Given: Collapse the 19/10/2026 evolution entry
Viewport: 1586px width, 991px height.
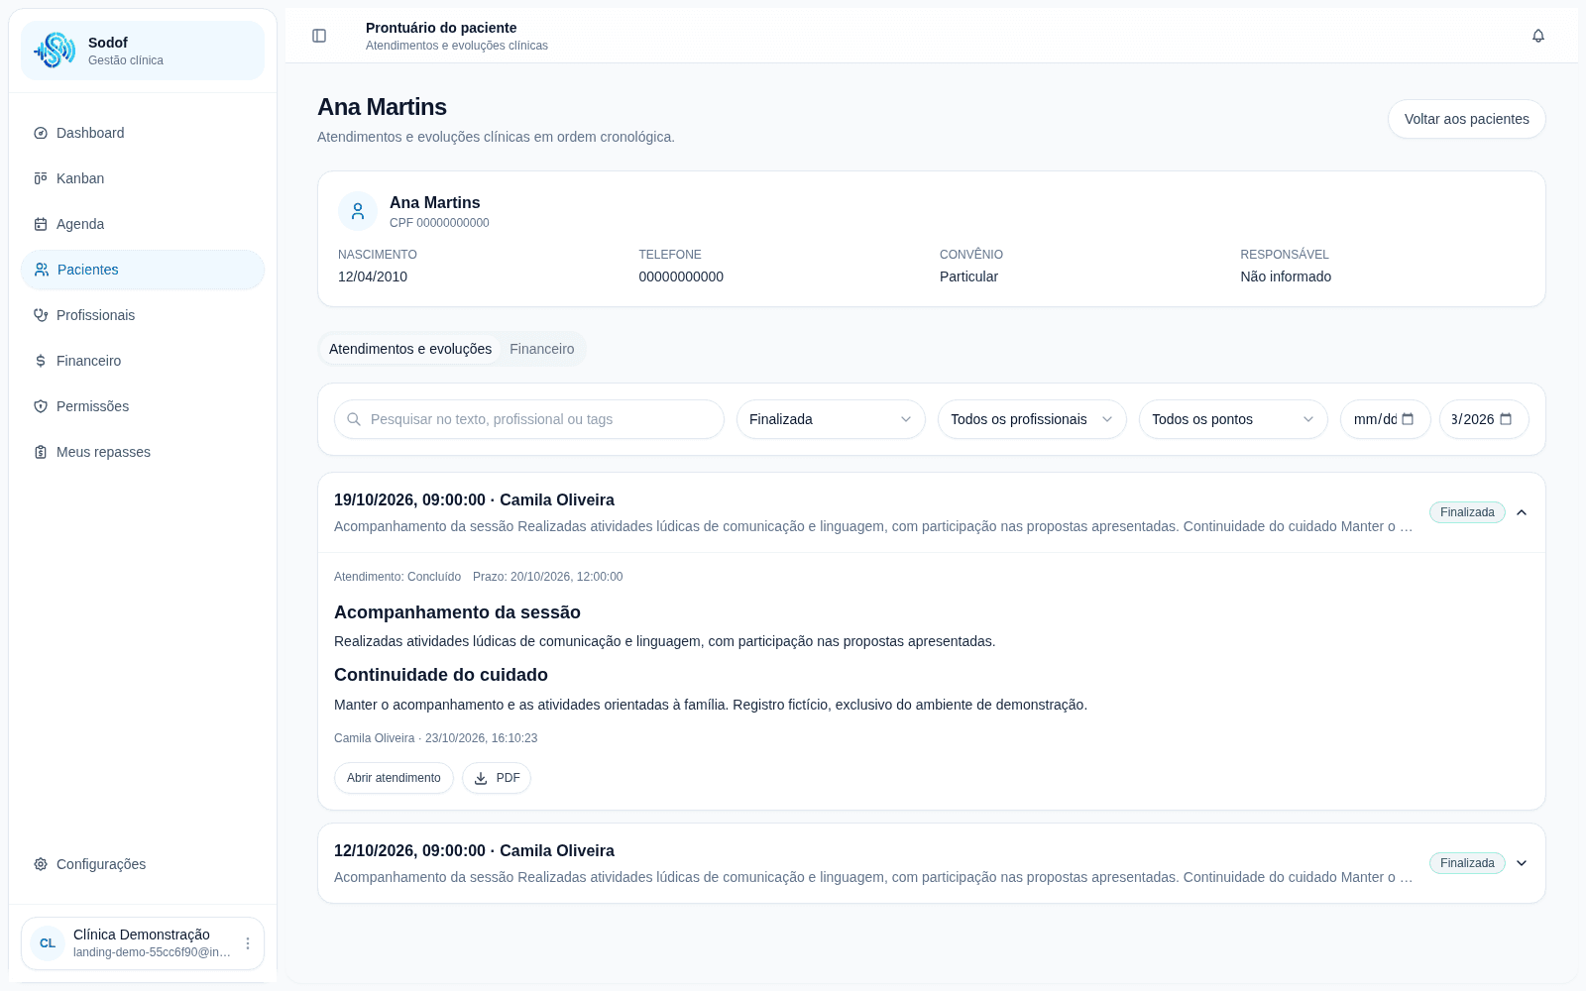Looking at the screenshot, I should click(1522, 512).
